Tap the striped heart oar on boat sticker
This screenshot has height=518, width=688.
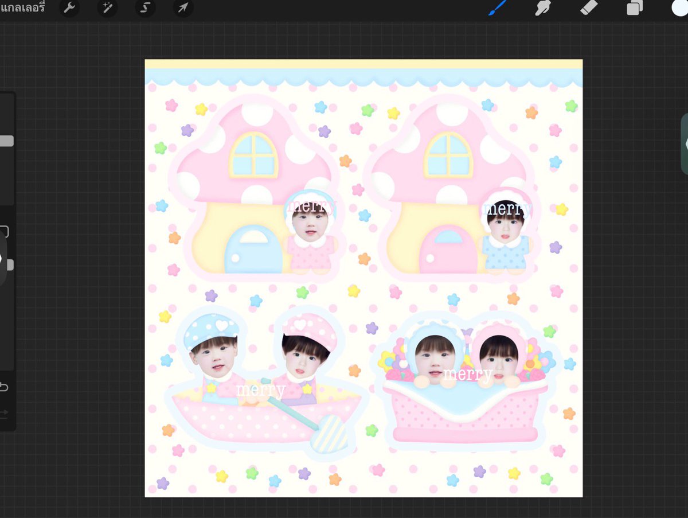pos(329,434)
